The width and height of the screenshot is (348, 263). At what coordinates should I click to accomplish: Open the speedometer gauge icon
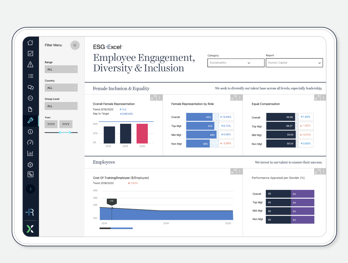tap(30, 142)
